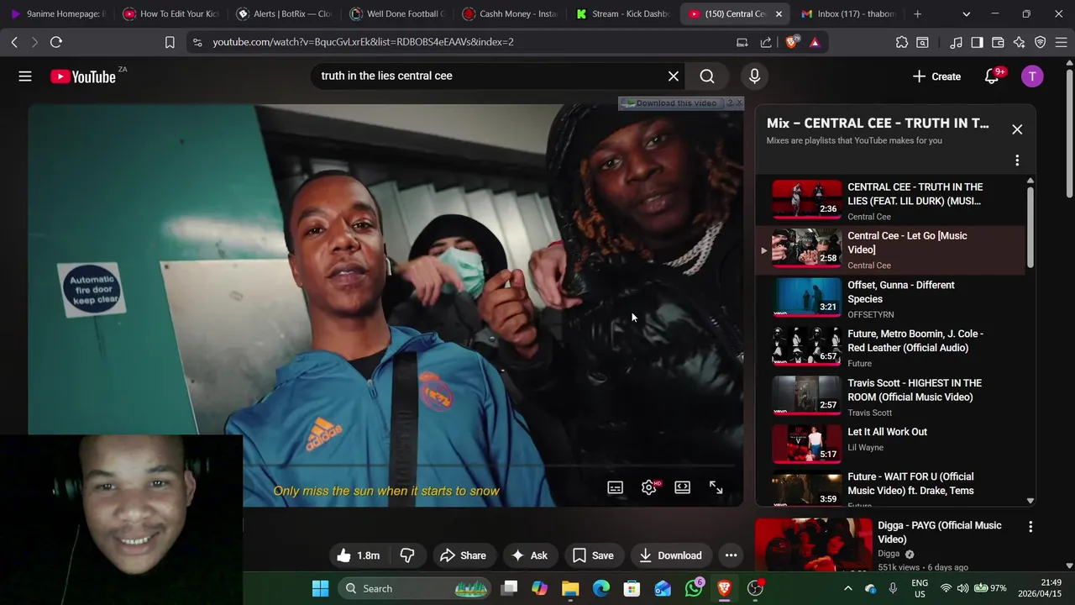Clear the YouTube search box text
1075x605 pixels.
674,76
